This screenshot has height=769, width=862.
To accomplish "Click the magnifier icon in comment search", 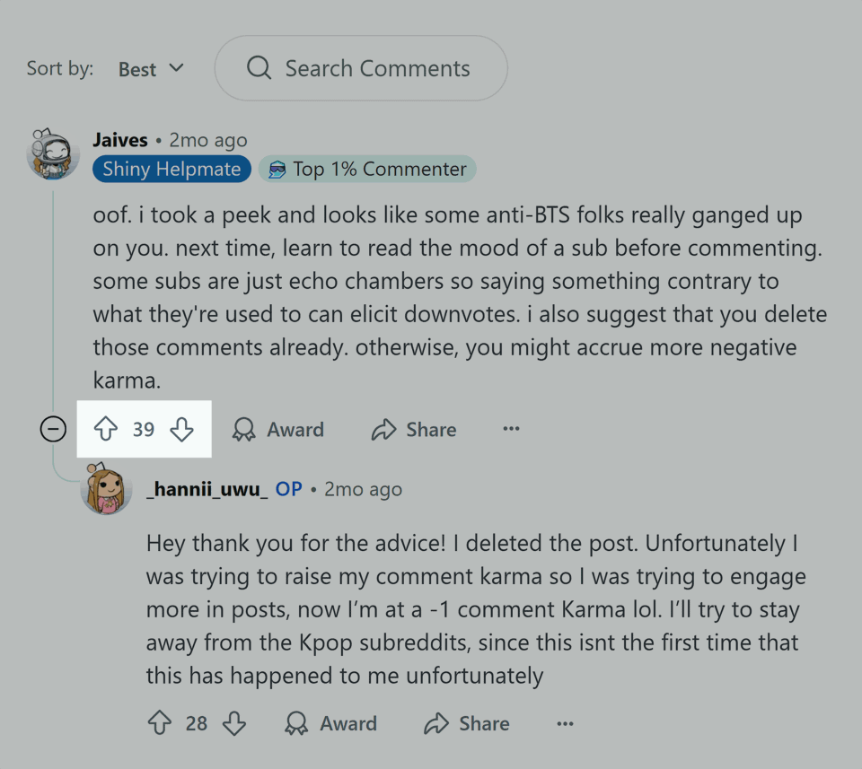I will [x=259, y=68].
